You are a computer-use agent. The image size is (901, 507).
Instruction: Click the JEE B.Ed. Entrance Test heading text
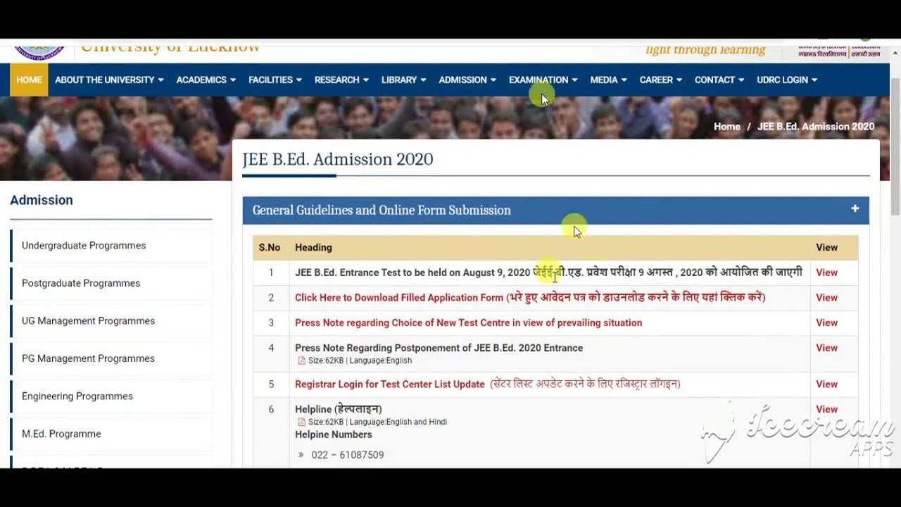coord(548,273)
